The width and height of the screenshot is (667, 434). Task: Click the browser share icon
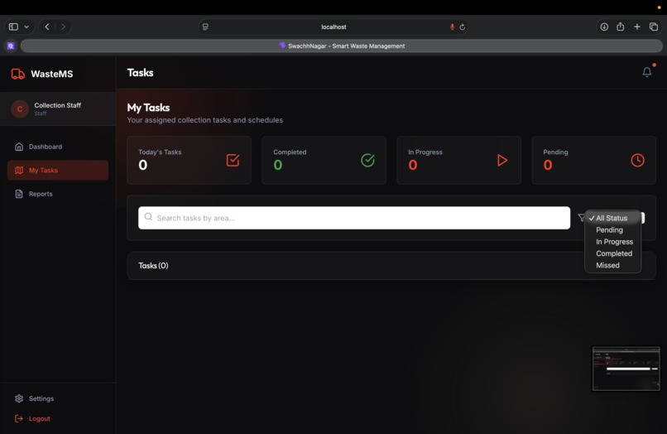point(620,27)
